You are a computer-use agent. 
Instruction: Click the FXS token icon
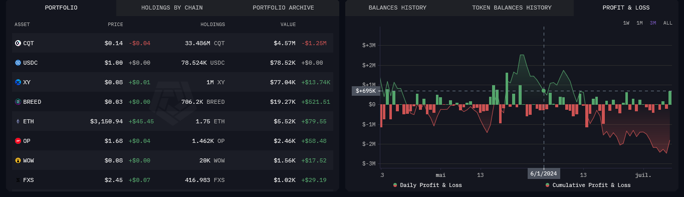tap(18, 180)
